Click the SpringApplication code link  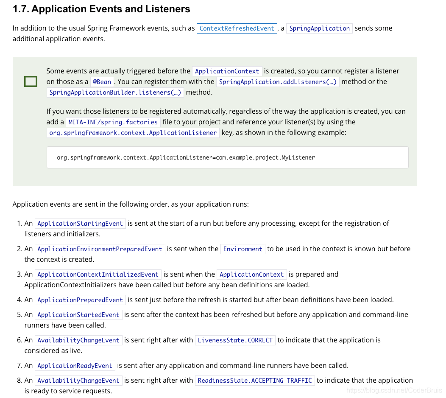click(x=319, y=28)
